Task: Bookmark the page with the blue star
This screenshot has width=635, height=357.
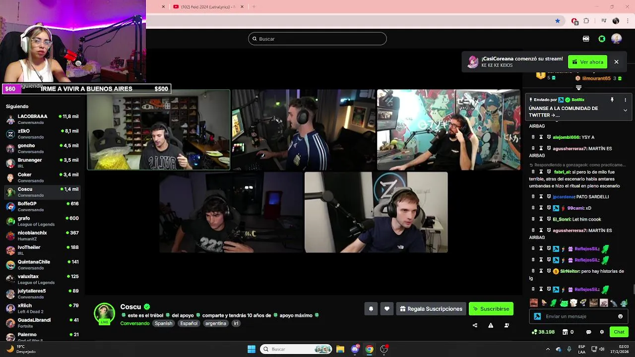Action: [558, 21]
